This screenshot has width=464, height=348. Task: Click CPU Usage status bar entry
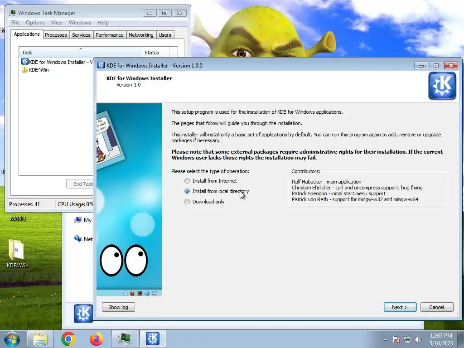pos(75,204)
